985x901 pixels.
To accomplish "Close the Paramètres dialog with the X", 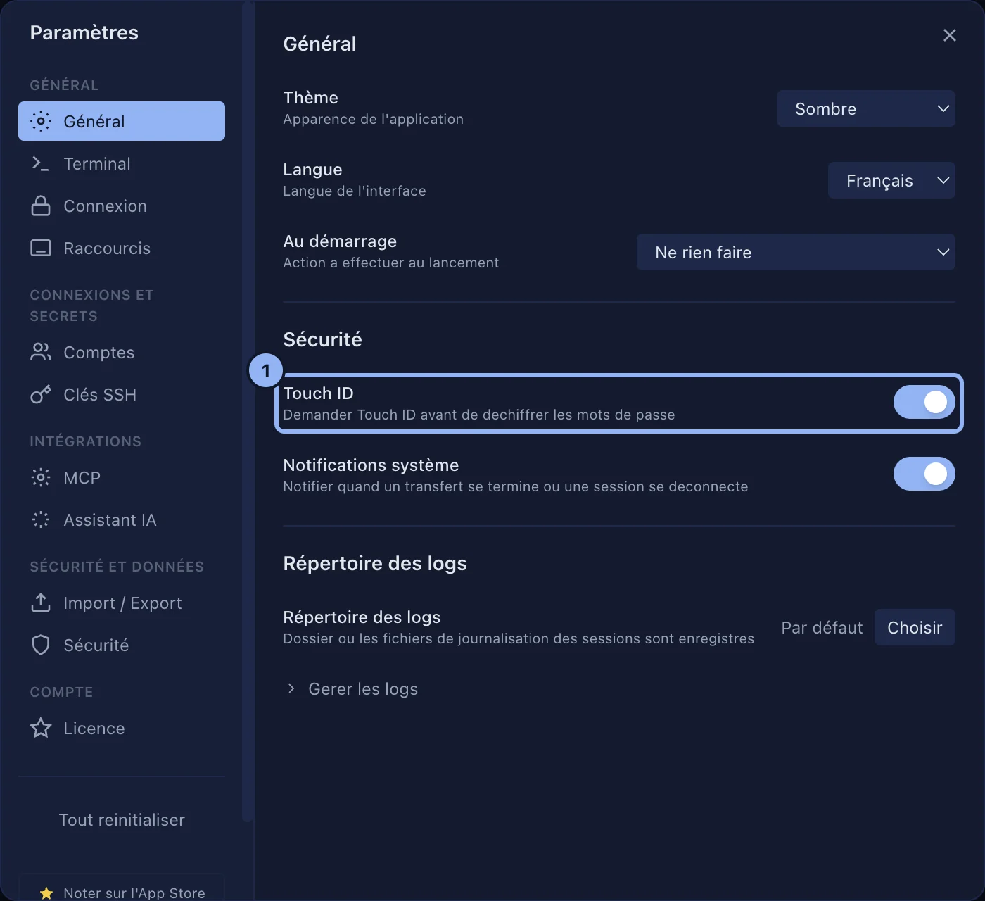I will pyautogui.click(x=950, y=35).
